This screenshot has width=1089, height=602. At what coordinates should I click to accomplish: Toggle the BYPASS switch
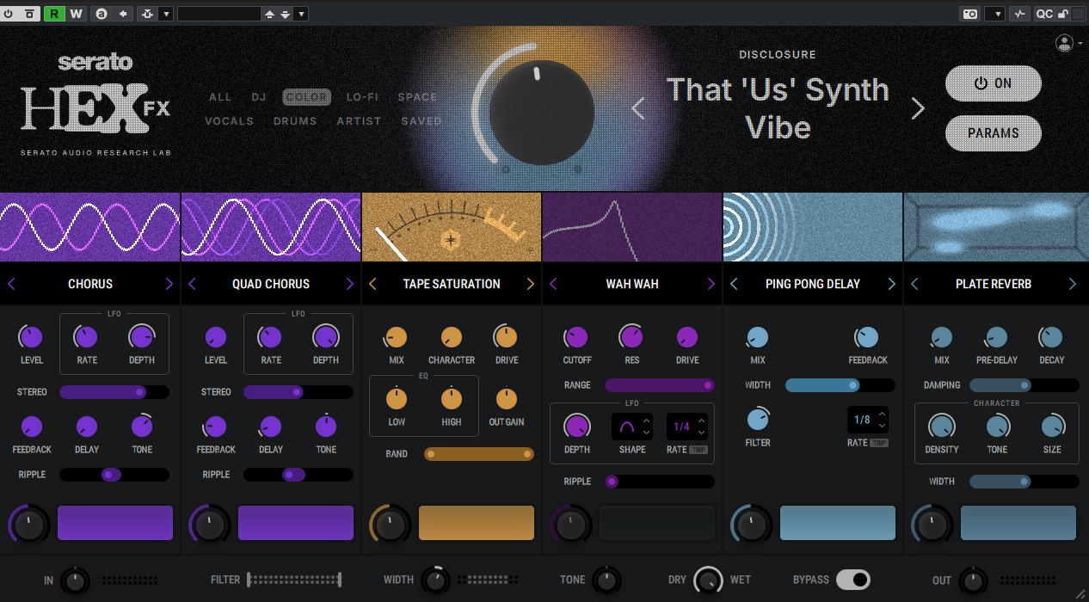[x=852, y=580]
